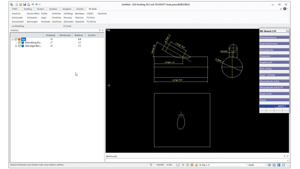
Task: Uncheck the Top part checkbox
Action: [16, 39]
